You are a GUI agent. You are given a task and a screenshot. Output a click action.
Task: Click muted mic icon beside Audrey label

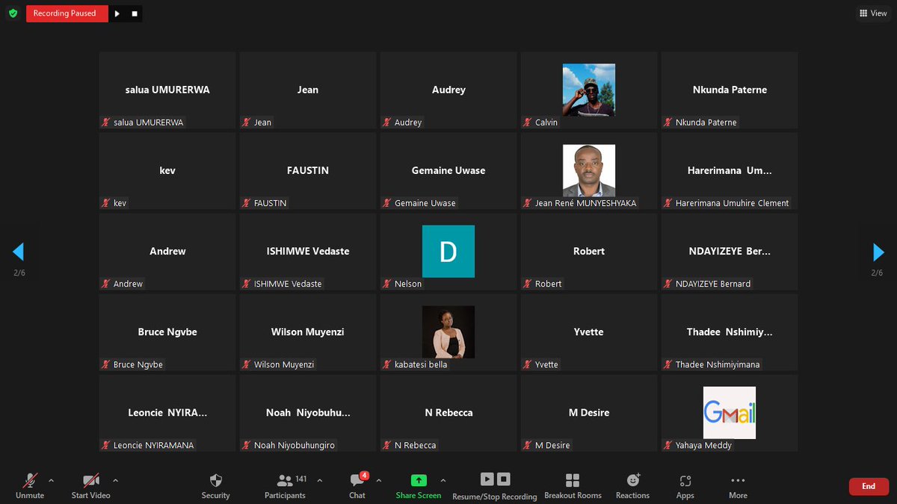pyautogui.click(x=387, y=122)
